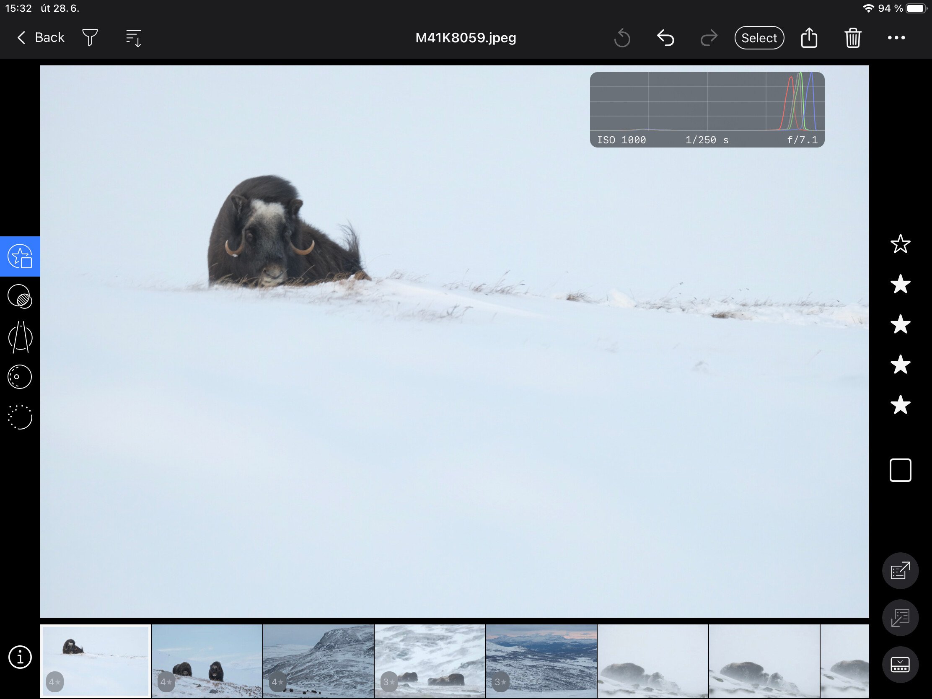932x699 pixels.
Task: Set rating with second star
Action: (901, 284)
